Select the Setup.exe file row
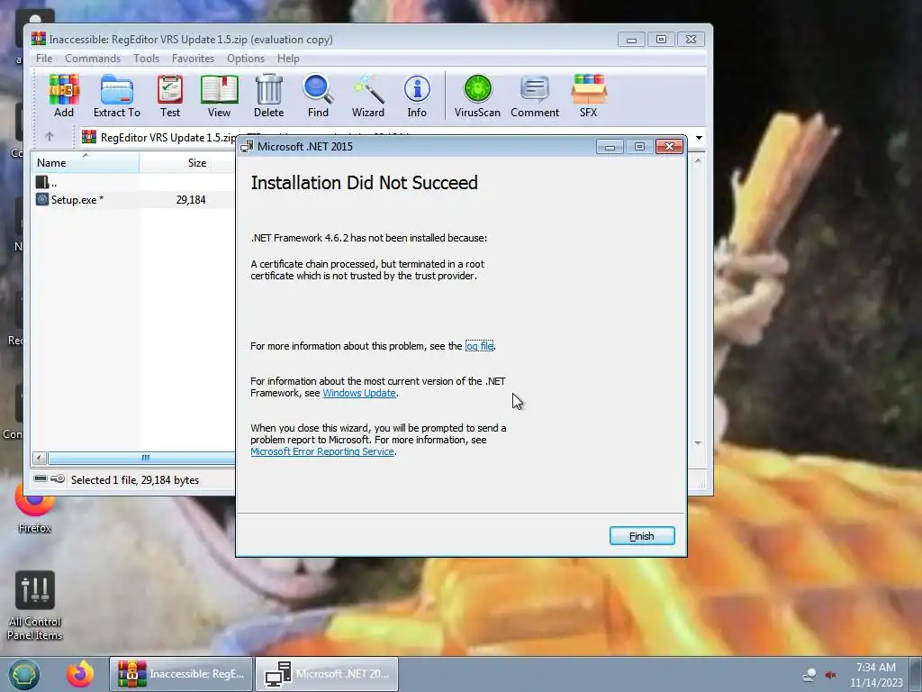This screenshot has height=692, width=922. 133,199
